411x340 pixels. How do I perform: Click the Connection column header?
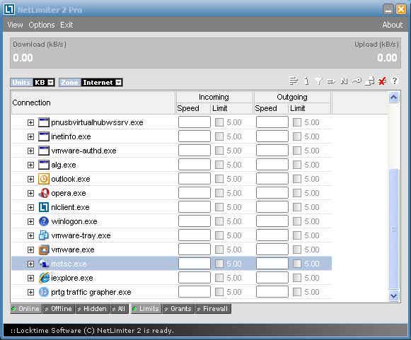pyautogui.click(x=93, y=102)
